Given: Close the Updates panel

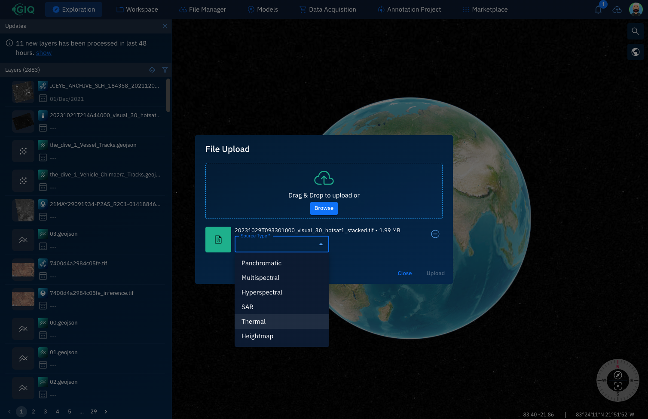Looking at the screenshot, I should (x=165, y=26).
